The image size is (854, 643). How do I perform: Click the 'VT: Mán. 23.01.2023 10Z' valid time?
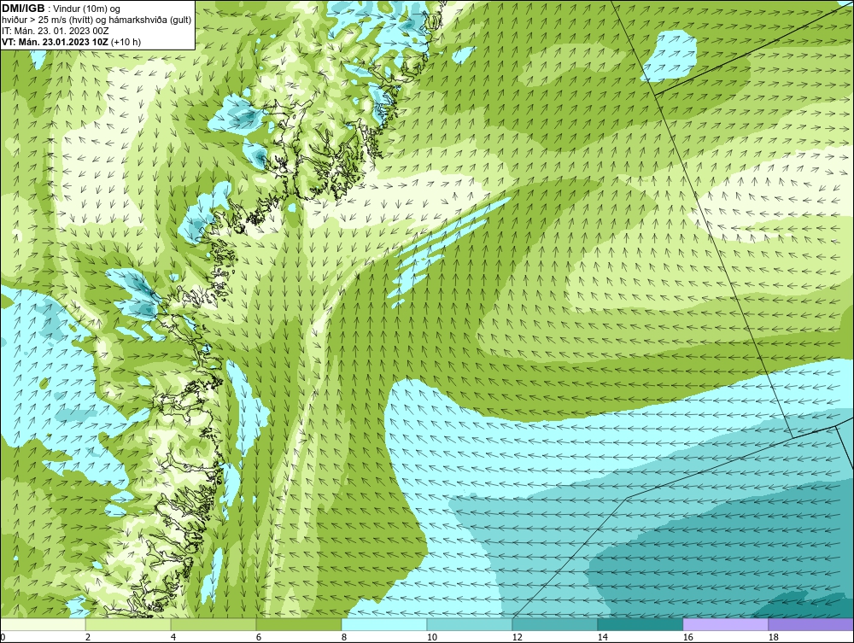point(55,42)
